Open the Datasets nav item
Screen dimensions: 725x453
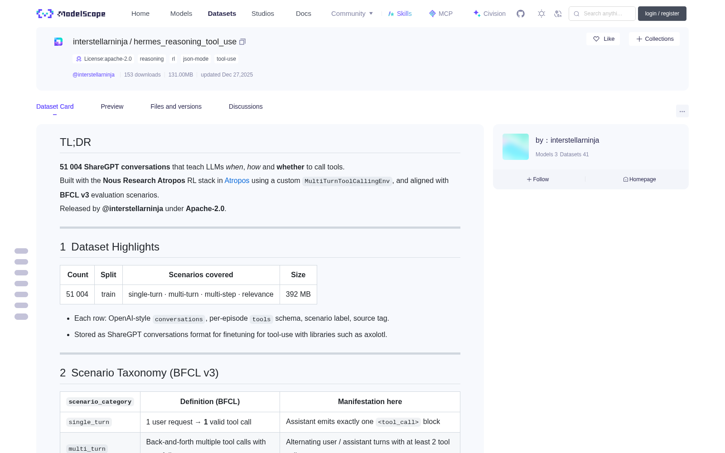click(x=222, y=14)
